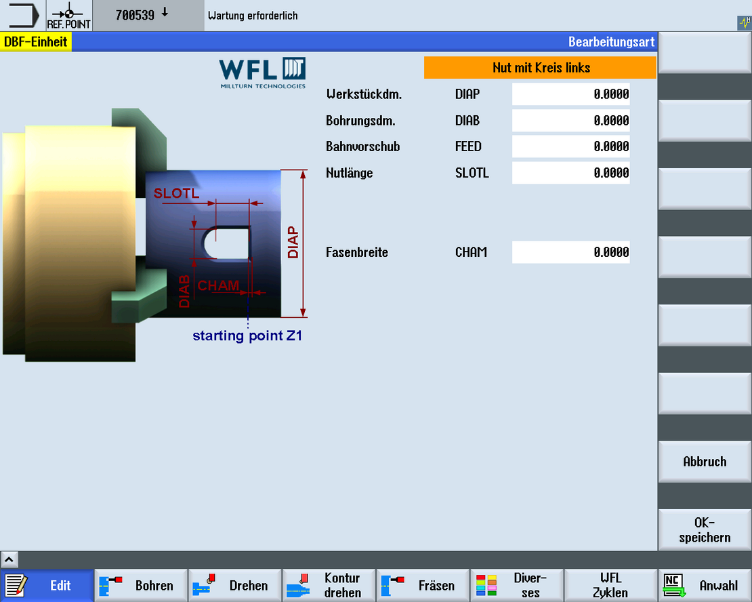Expand the softkey bar up arrow

coord(9,559)
